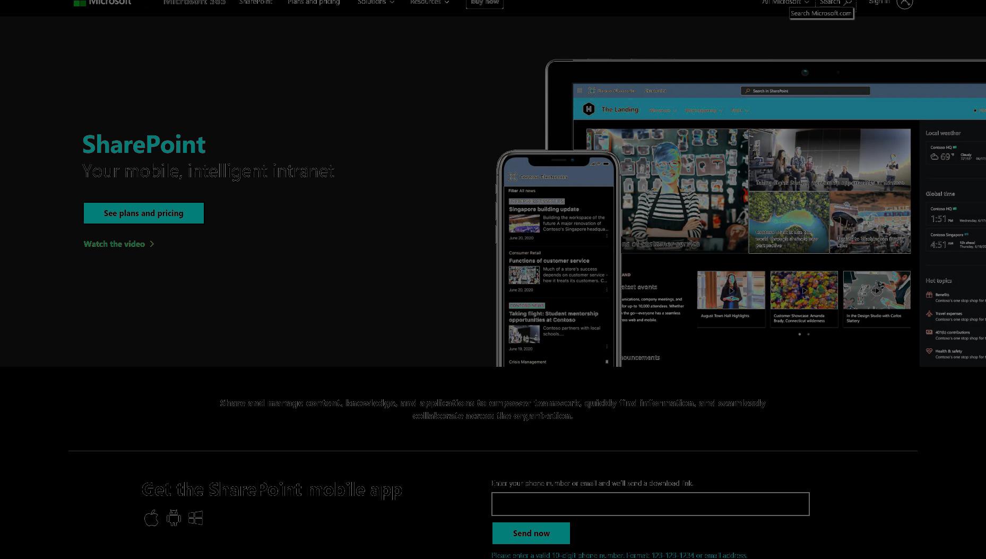Click Functions of customer service headline on phone
The height and width of the screenshot is (559, 986).
pos(549,261)
